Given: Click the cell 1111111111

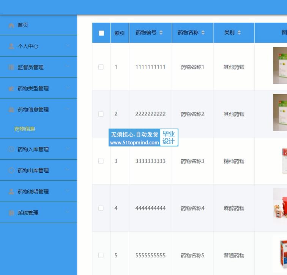Looking at the screenshot, I should coord(150,67).
